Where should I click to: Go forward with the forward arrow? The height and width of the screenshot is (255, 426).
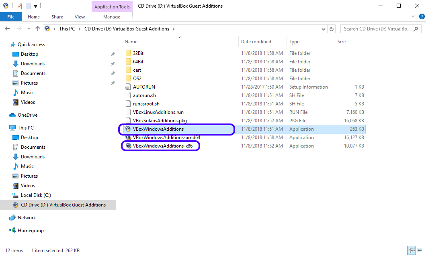tap(19, 29)
